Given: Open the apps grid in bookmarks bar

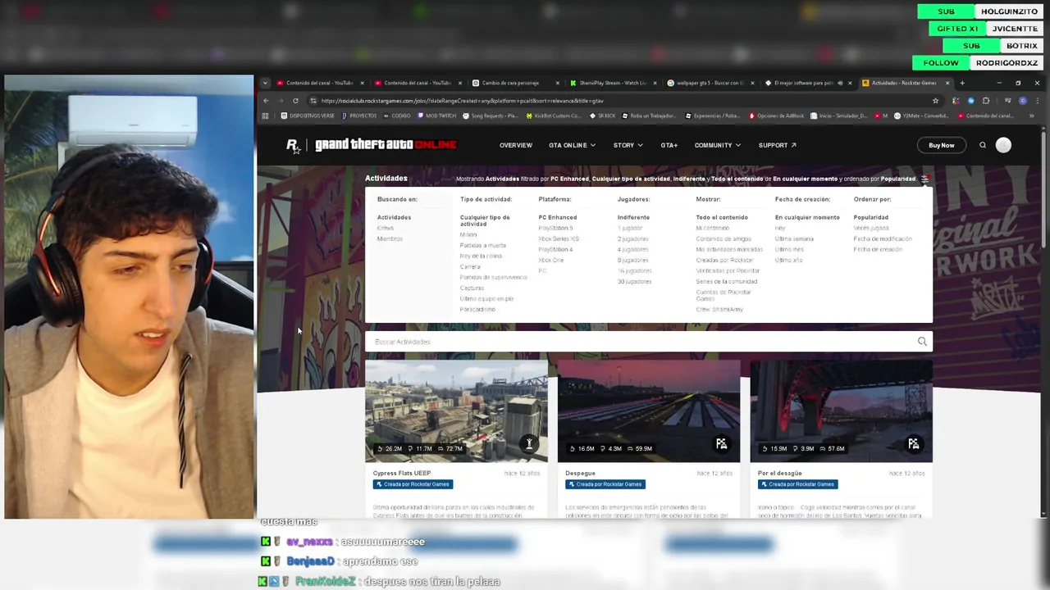Looking at the screenshot, I should [x=265, y=116].
